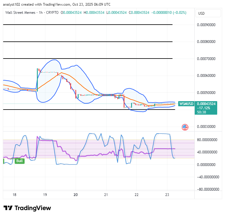Click the WSMUSD symbol price label
The image size is (225, 217).
[186, 104]
